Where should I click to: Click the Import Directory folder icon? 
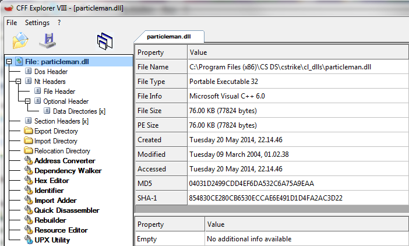click(x=28, y=140)
